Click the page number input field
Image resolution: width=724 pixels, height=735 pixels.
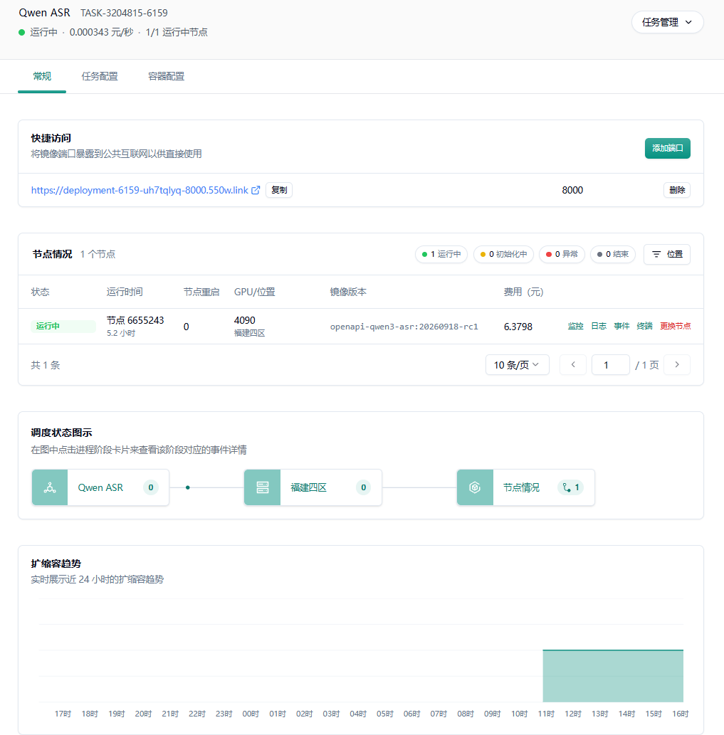click(x=611, y=365)
